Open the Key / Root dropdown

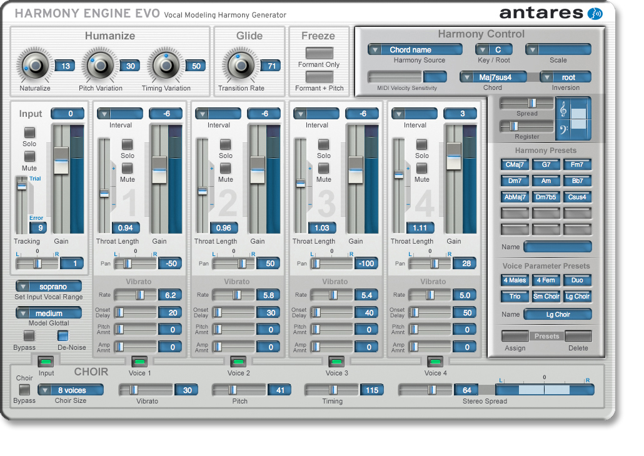click(494, 50)
